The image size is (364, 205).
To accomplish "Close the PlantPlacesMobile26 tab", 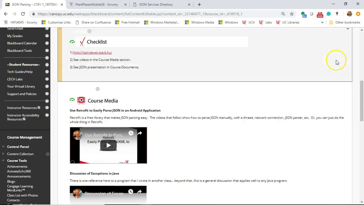I will (x=125, y=5).
